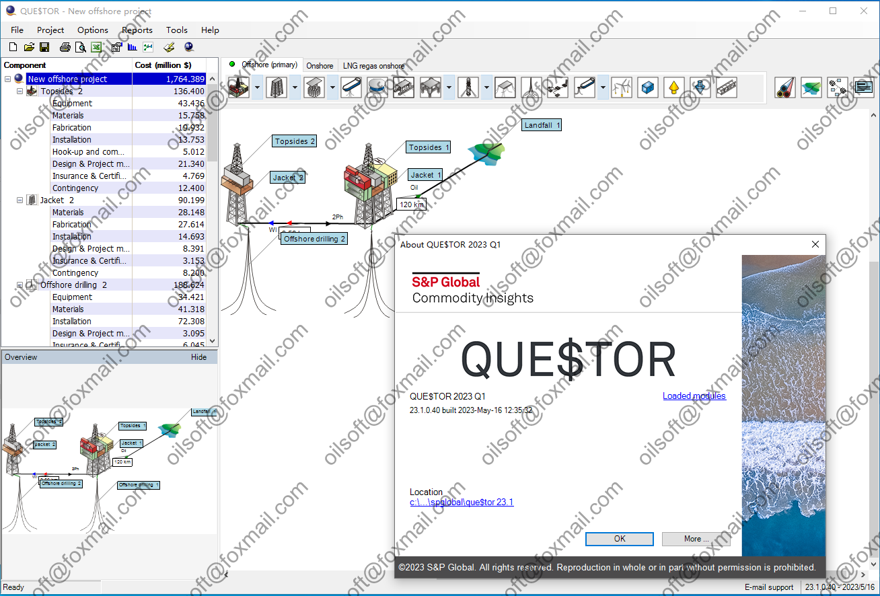This screenshot has width=880, height=596.
Task: Collapse the New offshore project tree node
Action: (8, 79)
